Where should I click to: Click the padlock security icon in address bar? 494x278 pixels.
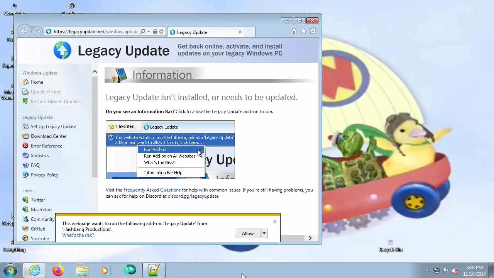[155, 32]
